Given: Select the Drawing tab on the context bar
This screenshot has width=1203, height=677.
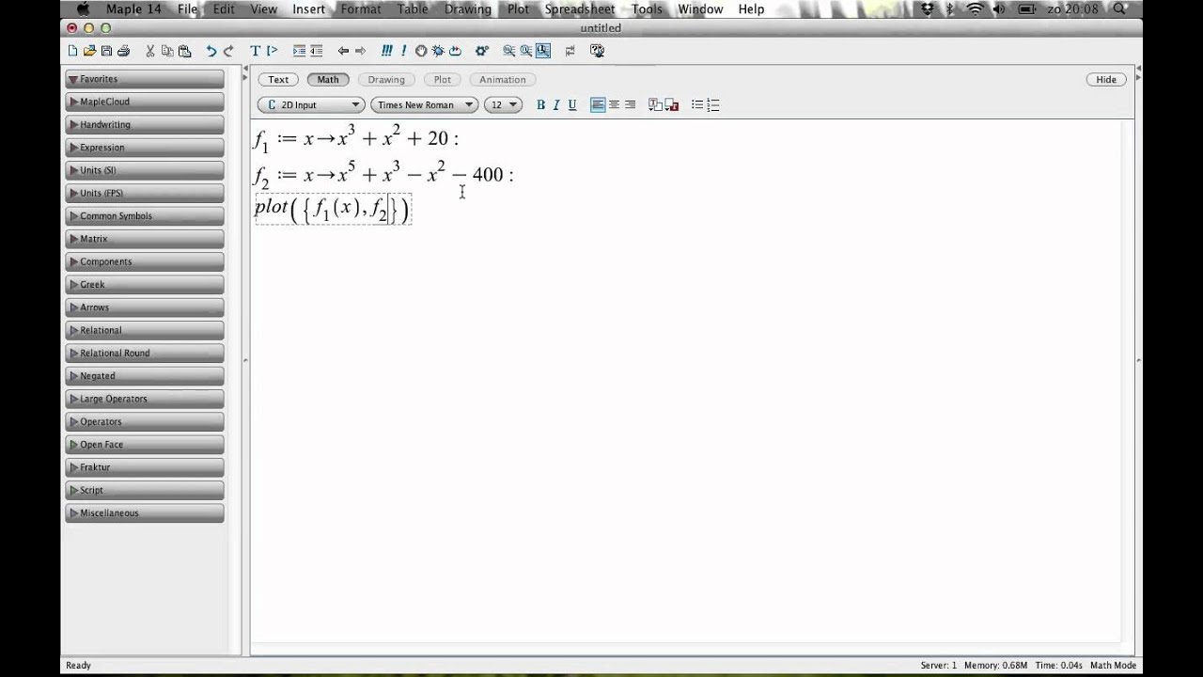Looking at the screenshot, I should 386,80.
